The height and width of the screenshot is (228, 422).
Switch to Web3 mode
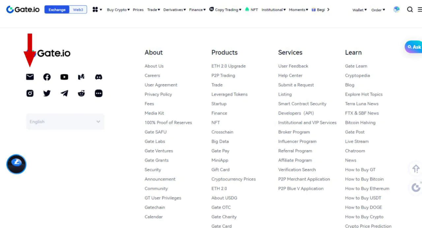78,10
